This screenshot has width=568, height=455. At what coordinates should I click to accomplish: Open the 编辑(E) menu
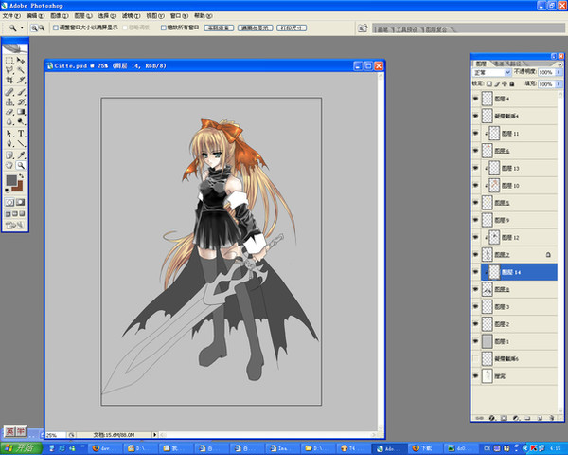[x=35, y=15]
